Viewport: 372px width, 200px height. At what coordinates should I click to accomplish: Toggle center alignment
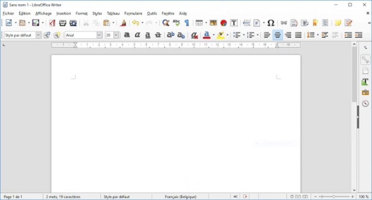(278, 35)
